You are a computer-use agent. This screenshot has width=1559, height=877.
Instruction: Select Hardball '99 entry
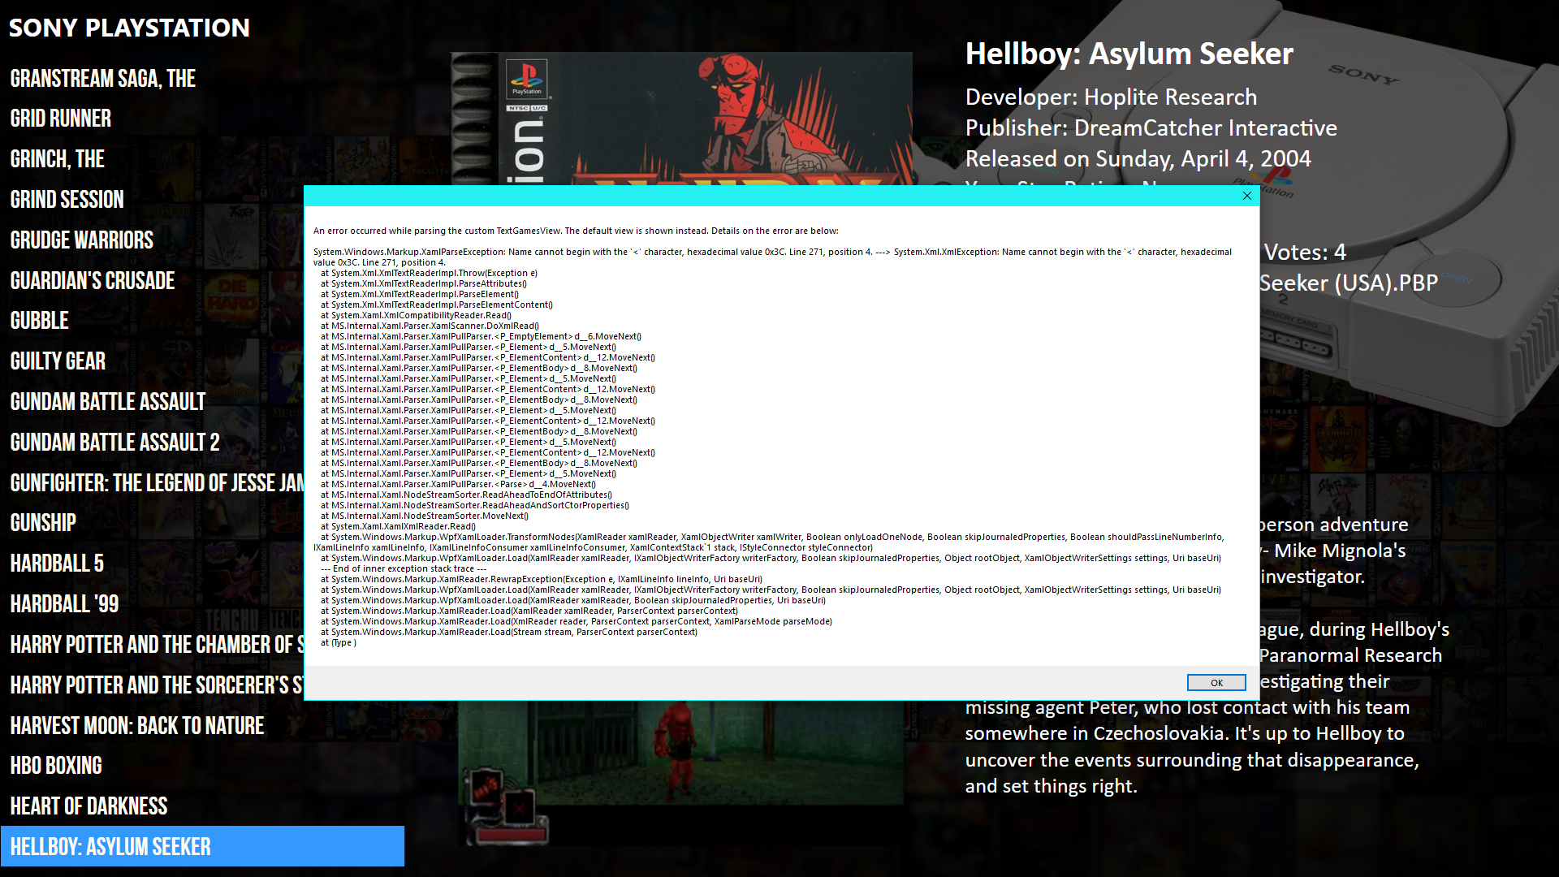pyautogui.click(x=64, y=604)
